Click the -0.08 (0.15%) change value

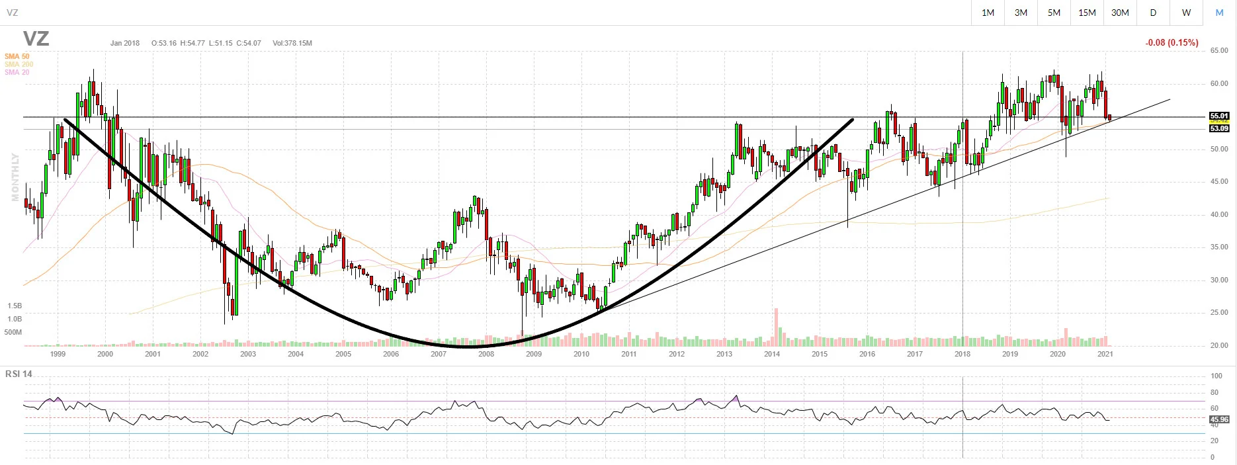click(x=1172, y=42)
